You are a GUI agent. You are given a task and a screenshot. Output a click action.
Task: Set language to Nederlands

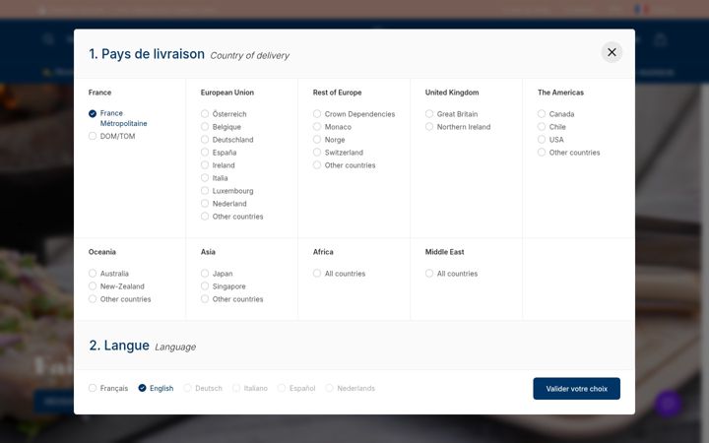(350, 388)
